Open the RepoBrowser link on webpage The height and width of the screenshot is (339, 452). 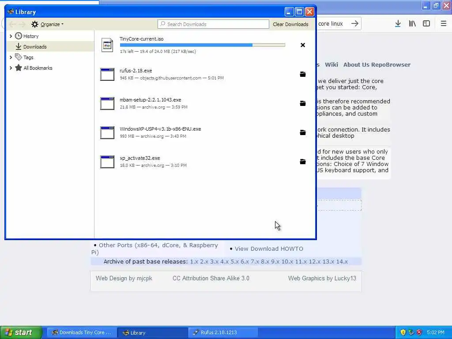coord(391,64)
